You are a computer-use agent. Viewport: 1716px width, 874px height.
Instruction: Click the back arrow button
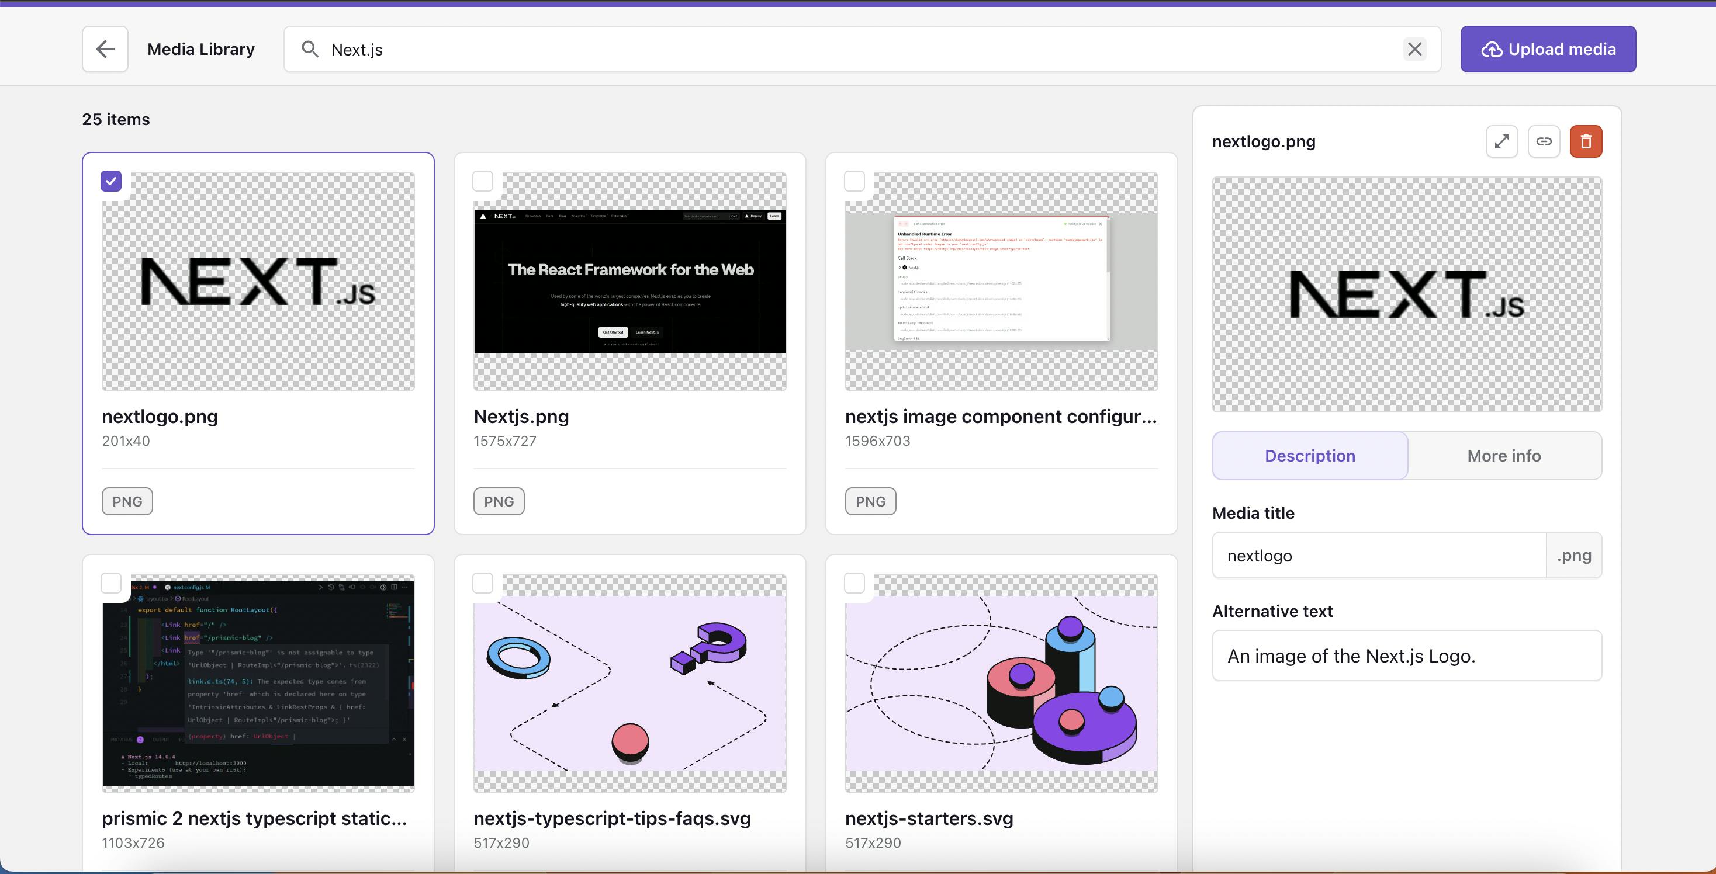point(105,49)
